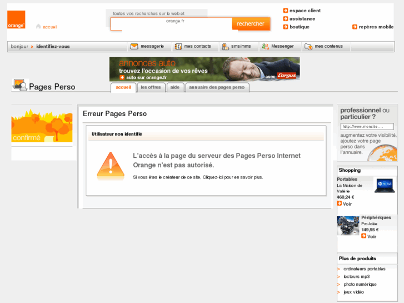The image size is (404, 303).
Task: Click the Orange logo
Action: point(16,19)
